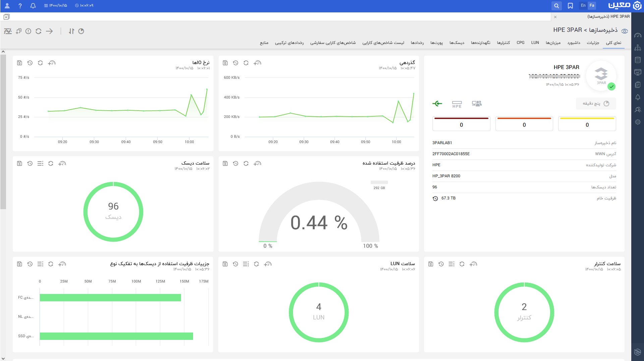The height and width of the screenshot is (361, 644).
Task: Toggle the eye icon beside page title
Action: (625, 31)
